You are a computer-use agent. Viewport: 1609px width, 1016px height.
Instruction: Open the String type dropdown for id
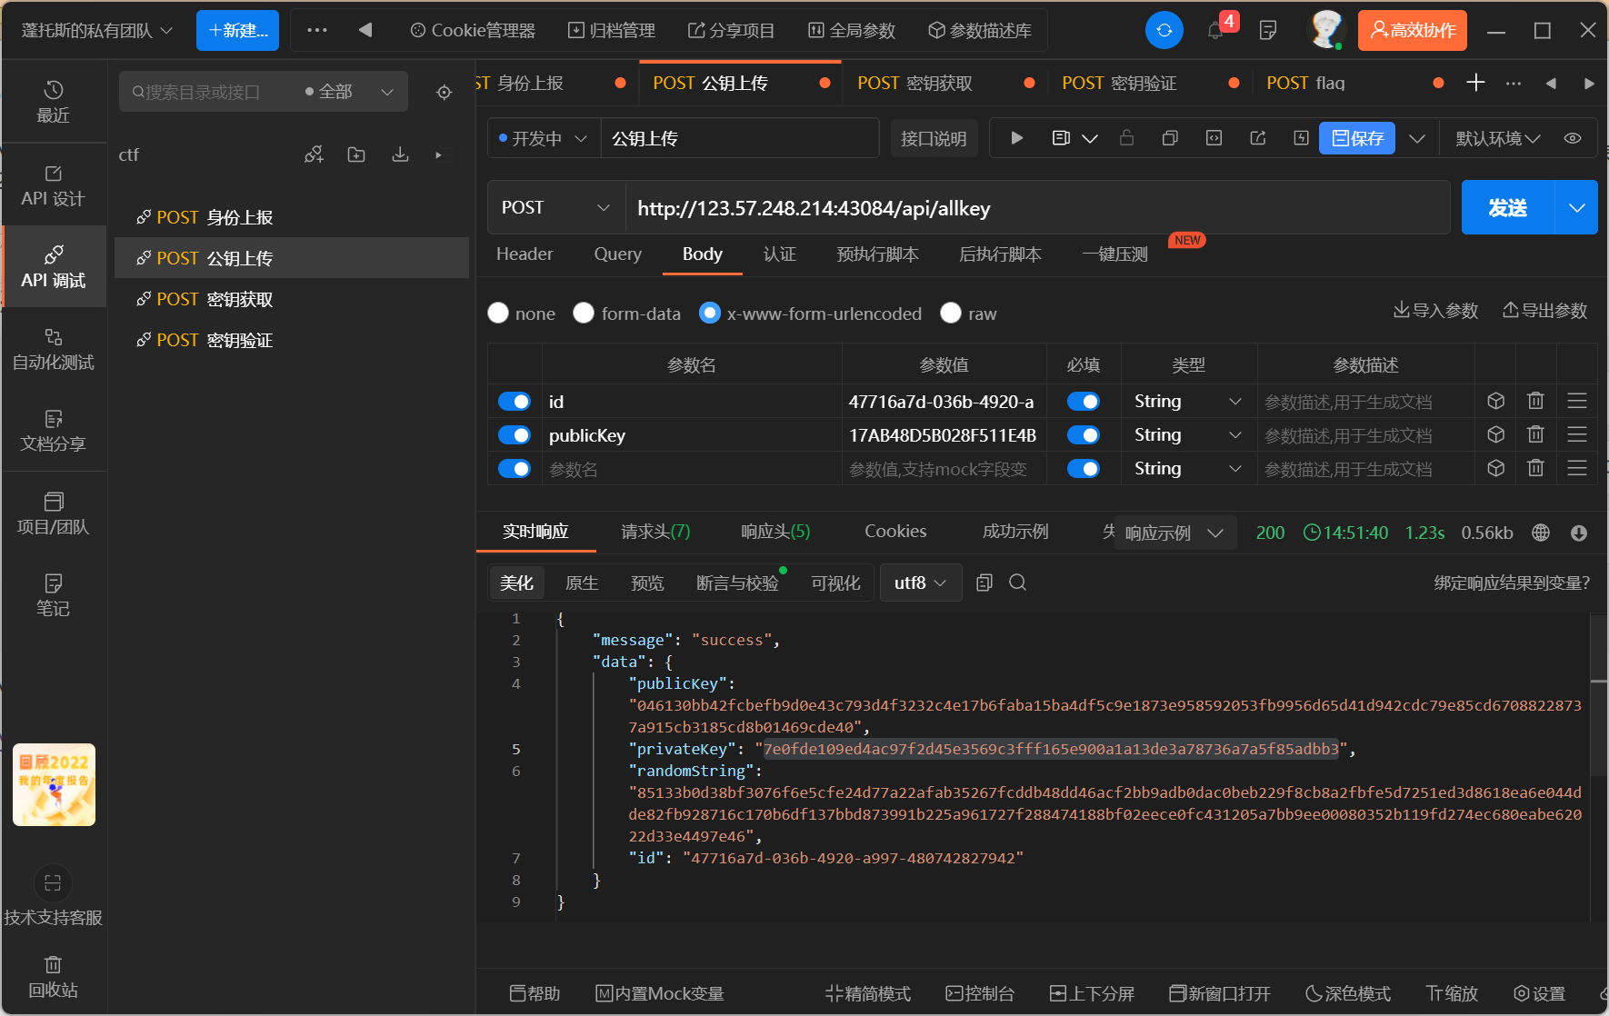(x=1188, y=401)
